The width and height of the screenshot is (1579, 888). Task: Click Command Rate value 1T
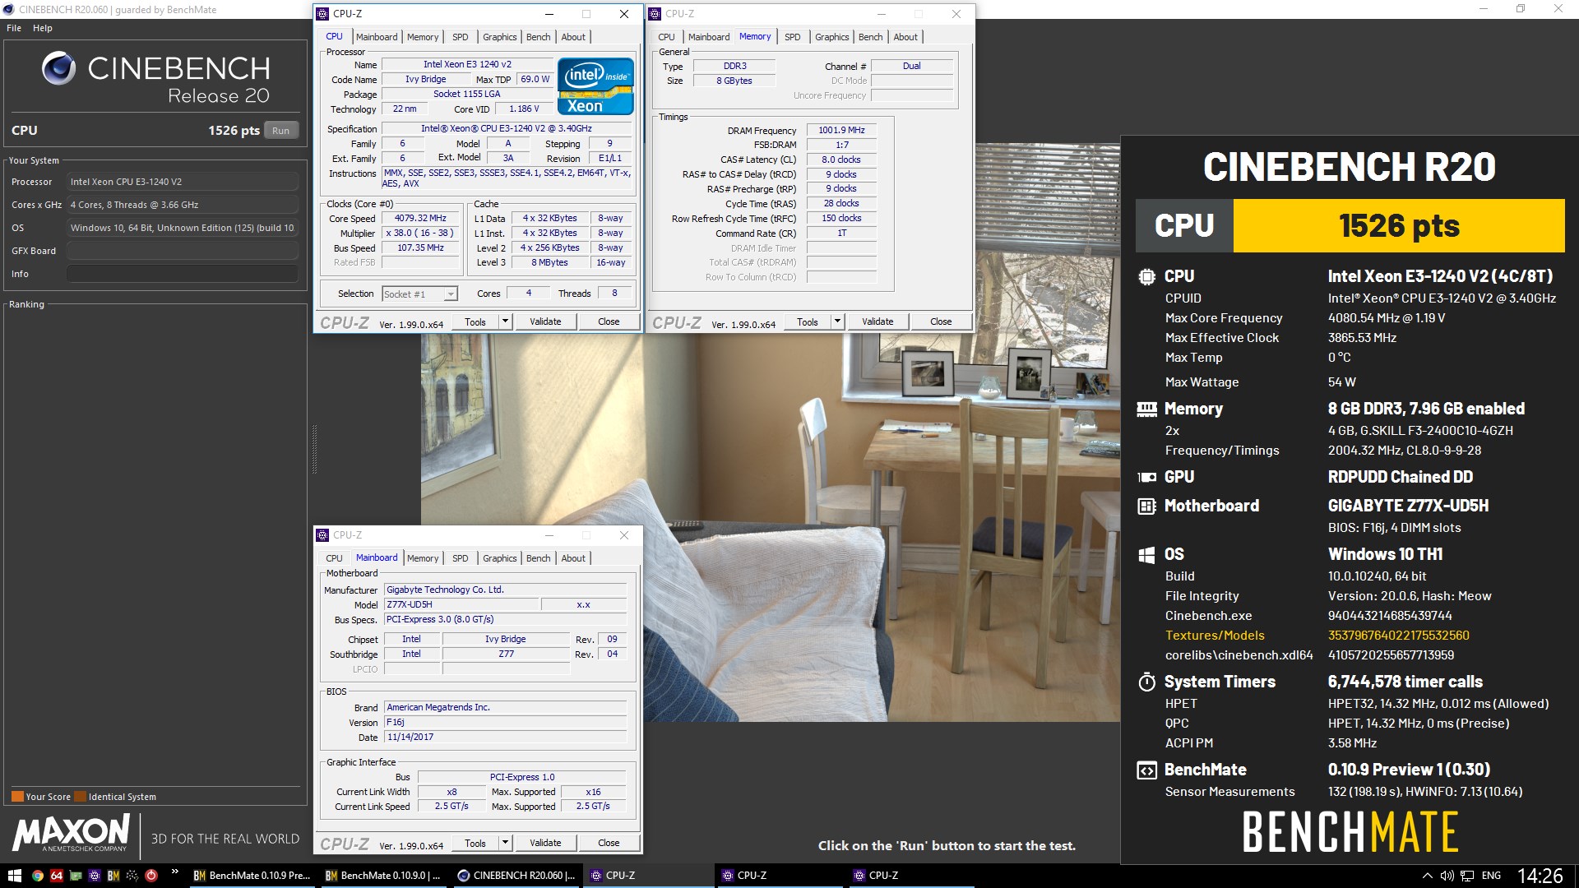tap(841, 234)
